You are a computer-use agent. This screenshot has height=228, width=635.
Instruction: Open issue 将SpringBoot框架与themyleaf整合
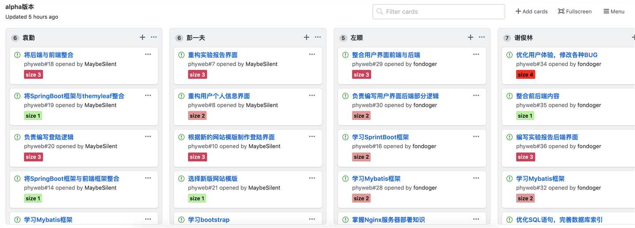click(x=74, y=96)
